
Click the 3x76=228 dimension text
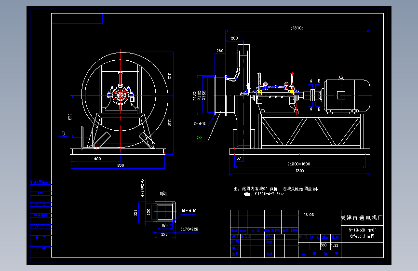pos(189,229)
